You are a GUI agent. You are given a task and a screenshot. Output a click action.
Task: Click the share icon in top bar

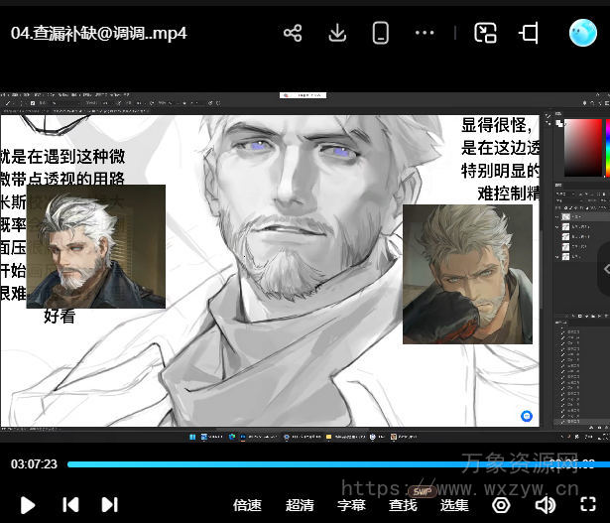293,34
